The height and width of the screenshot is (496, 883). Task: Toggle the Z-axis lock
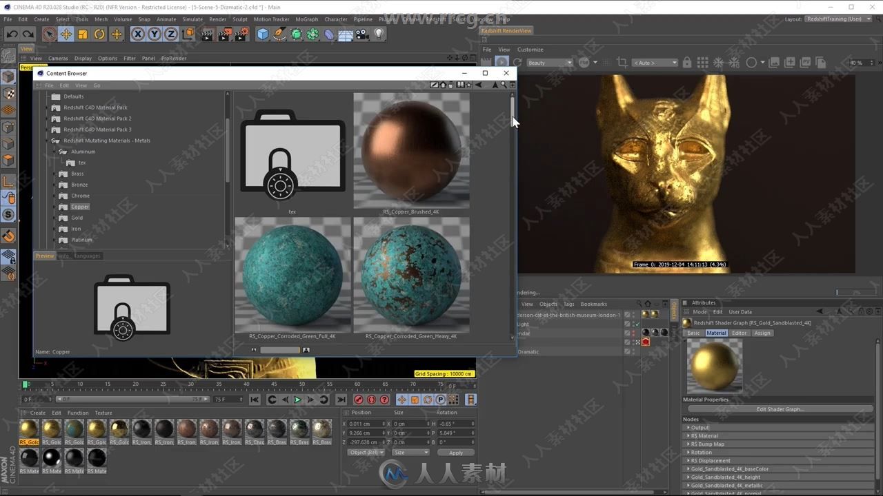coord(171,34)
